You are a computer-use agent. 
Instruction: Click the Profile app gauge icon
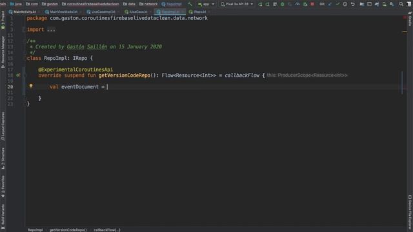tap(297, 4)
